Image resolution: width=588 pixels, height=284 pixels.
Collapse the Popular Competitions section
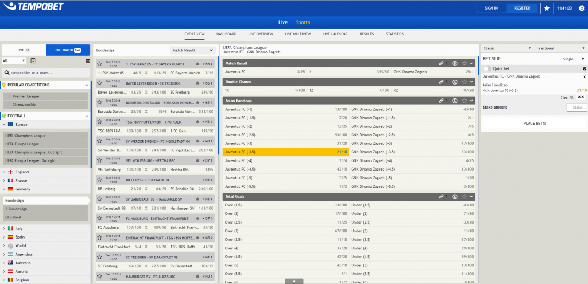[x=87, y=85]
